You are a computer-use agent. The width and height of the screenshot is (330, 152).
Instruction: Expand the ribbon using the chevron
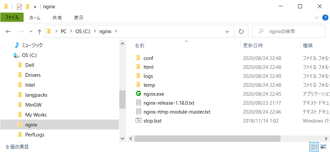tap(316, 18)
